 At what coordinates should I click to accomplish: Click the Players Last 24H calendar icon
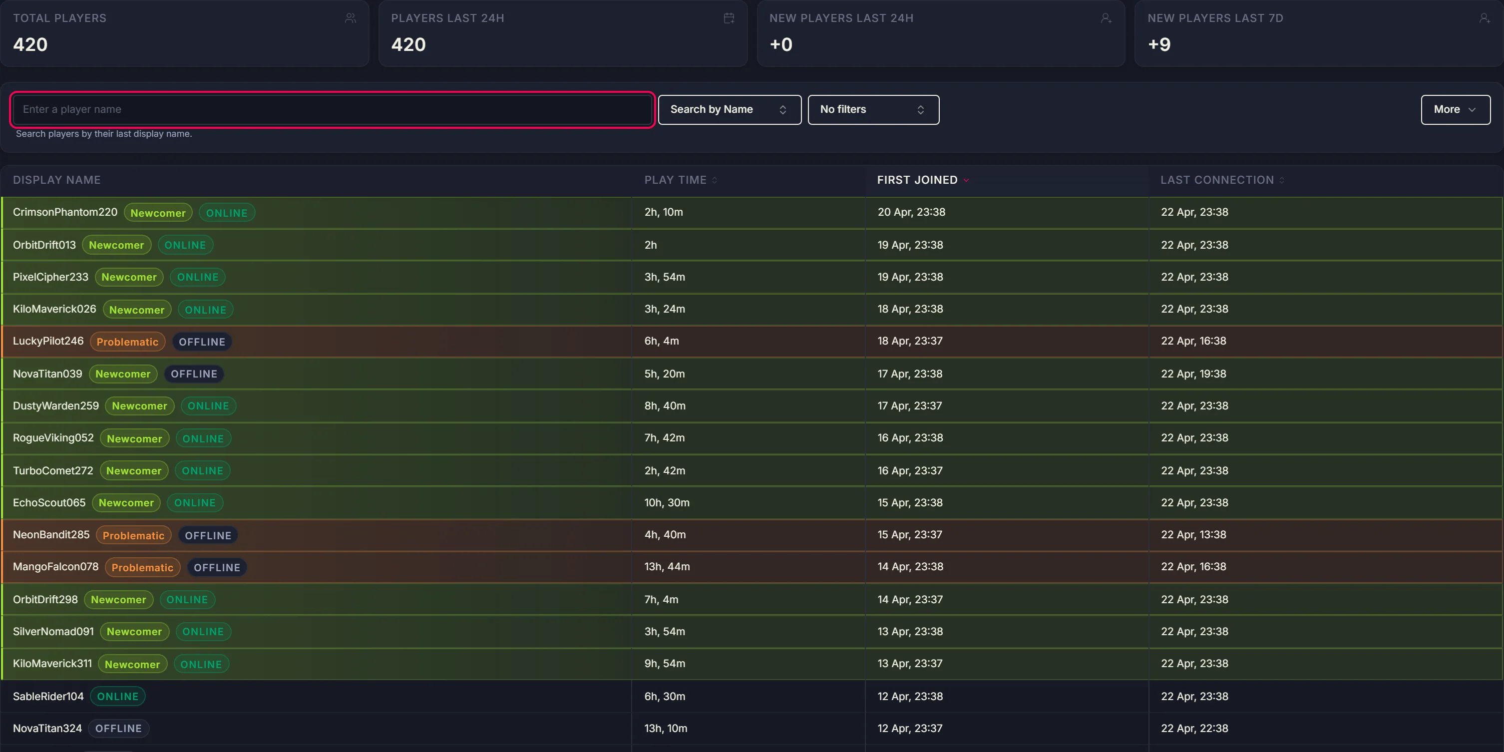point(729,18)
